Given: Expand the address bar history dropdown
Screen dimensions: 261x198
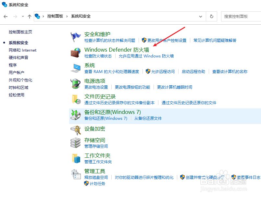Looking at the screenshot, I should 201,17.
